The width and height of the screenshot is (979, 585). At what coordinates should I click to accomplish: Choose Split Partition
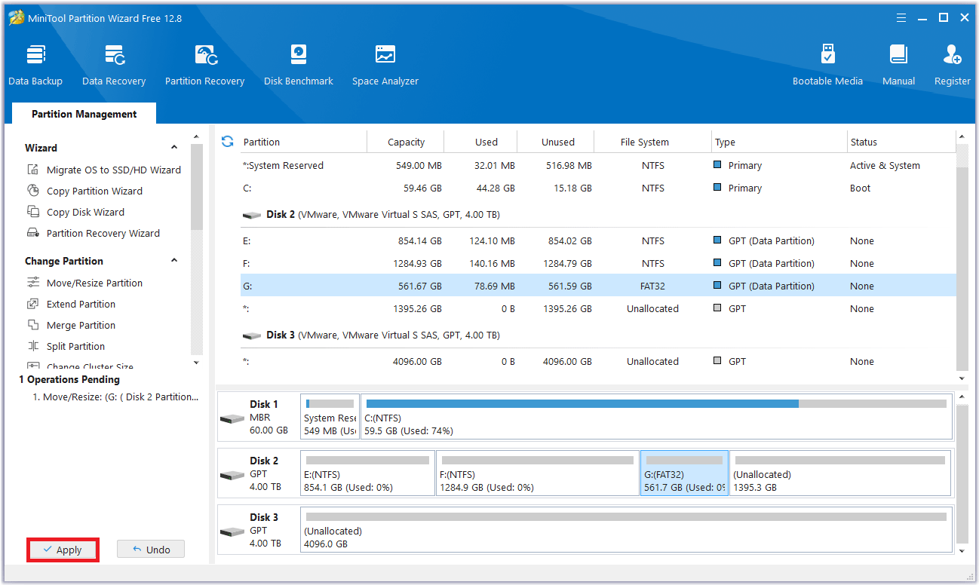click(66, 346)
